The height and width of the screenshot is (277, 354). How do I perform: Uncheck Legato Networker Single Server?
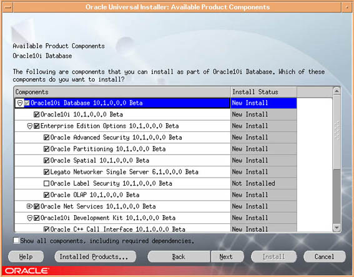point(46,172)
